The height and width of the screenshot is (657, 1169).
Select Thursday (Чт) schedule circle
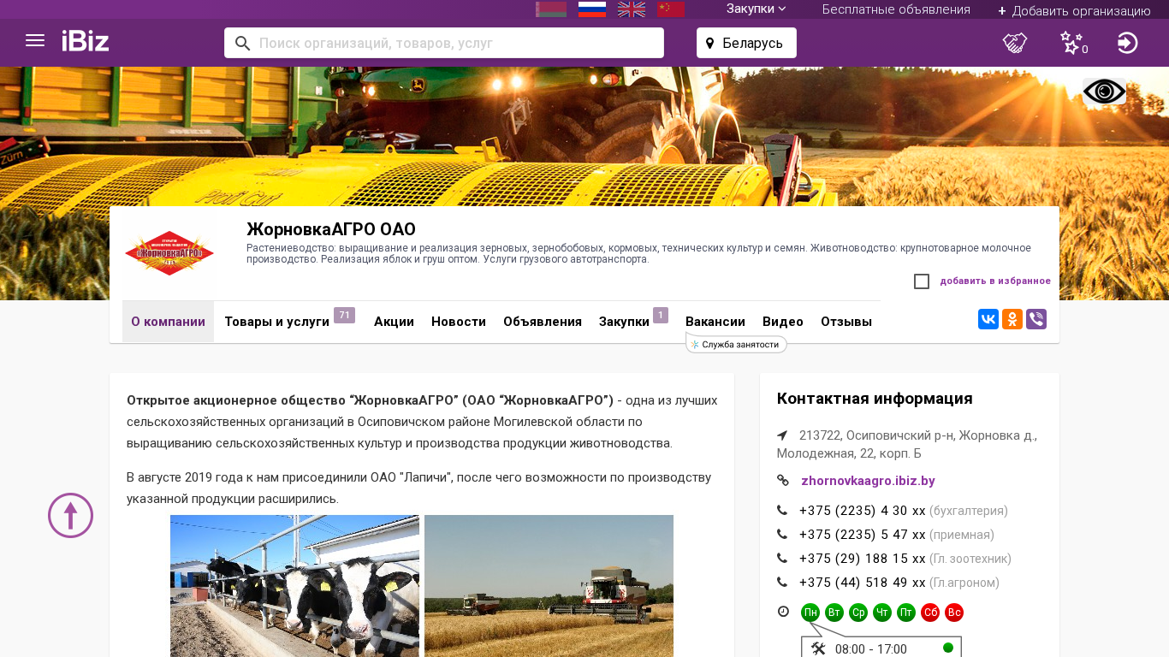pos(882,613)
